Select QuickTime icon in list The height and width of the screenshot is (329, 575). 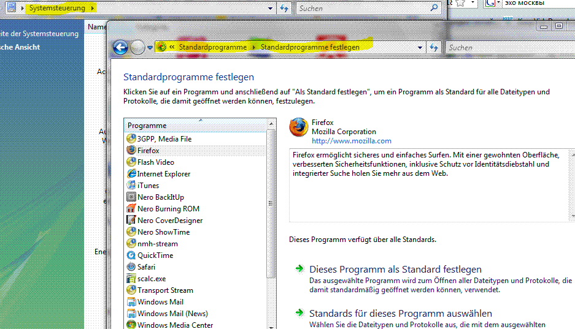pyautogui.click(x=131, y=255)
